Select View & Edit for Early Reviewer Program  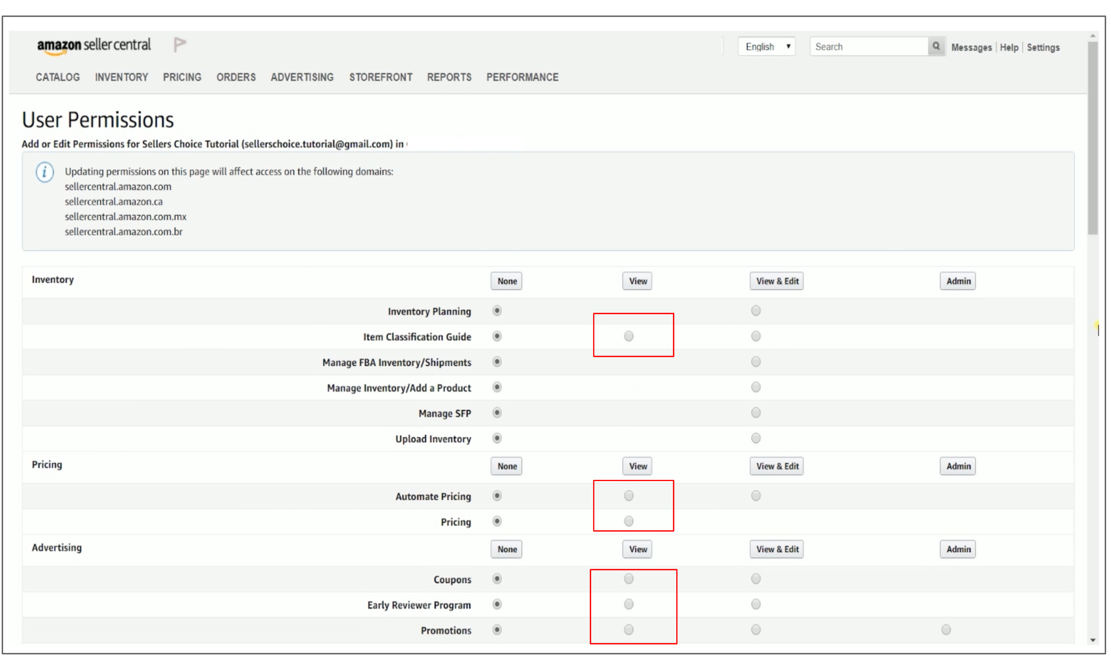[x=756, y=604]
